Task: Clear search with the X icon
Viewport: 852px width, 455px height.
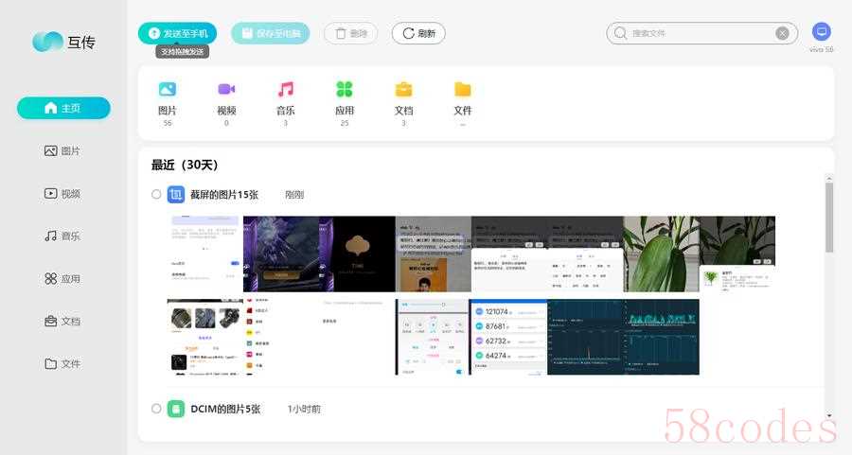Action: (x=782, y=33)
